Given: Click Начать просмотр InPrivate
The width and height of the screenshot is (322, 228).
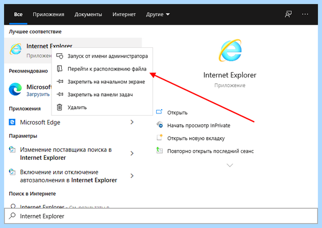Looking at the screenshot, I should [199, 125].
